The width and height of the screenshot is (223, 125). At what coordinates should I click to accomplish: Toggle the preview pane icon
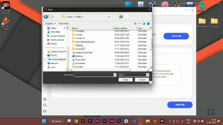[x=144, y=24]
